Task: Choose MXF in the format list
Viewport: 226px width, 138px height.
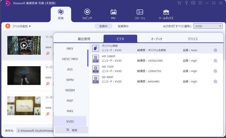Action: tap(70, 101)
